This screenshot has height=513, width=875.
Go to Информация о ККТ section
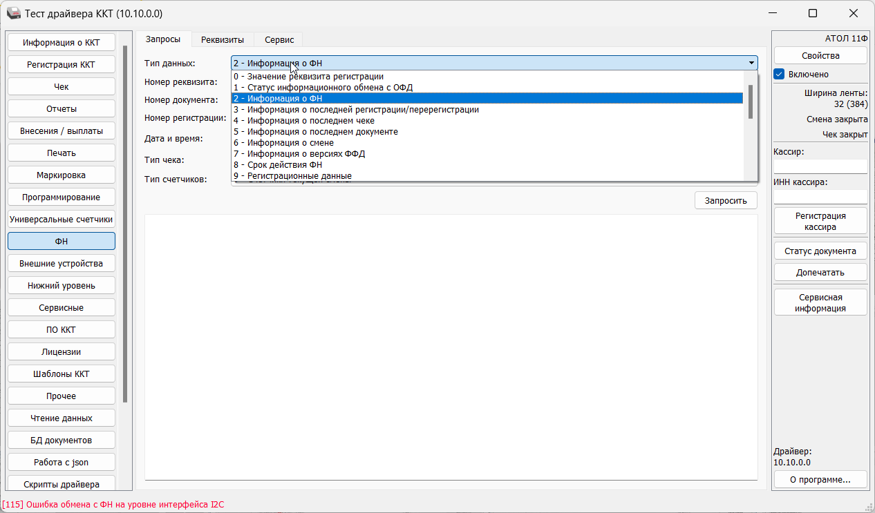[62, 43]
